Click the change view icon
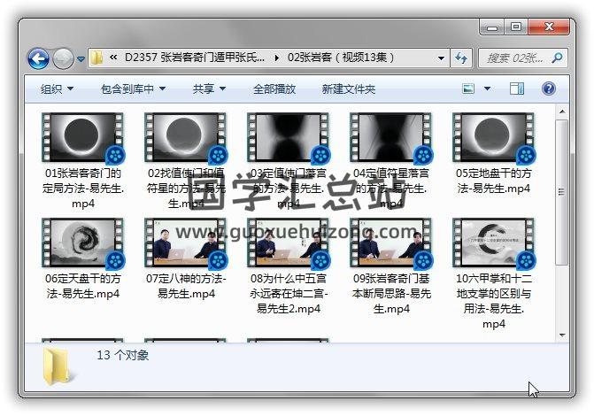594x416 pixels. click(x=468, y=89)
